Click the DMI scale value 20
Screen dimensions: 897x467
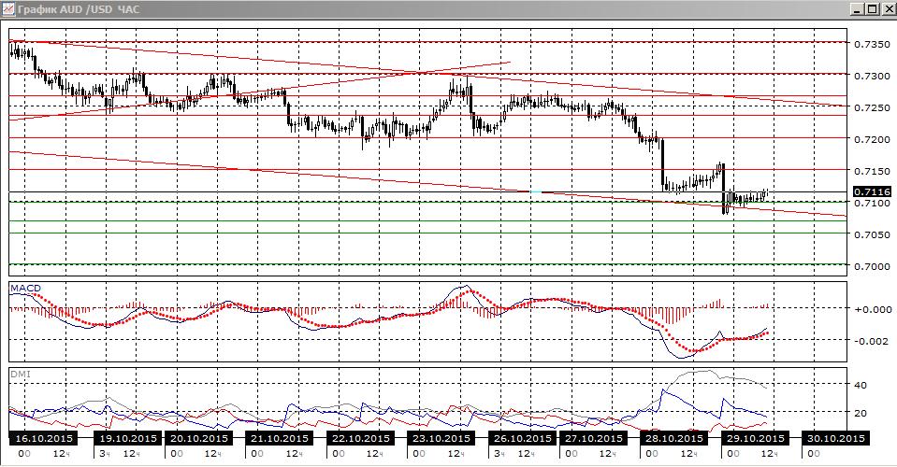click(861, 414)
